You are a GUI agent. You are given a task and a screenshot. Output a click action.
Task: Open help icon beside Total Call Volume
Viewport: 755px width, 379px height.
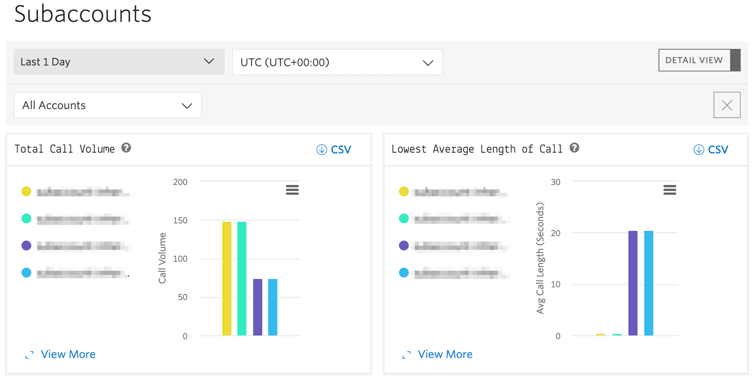pyautogui.click(x=126, y=148)
